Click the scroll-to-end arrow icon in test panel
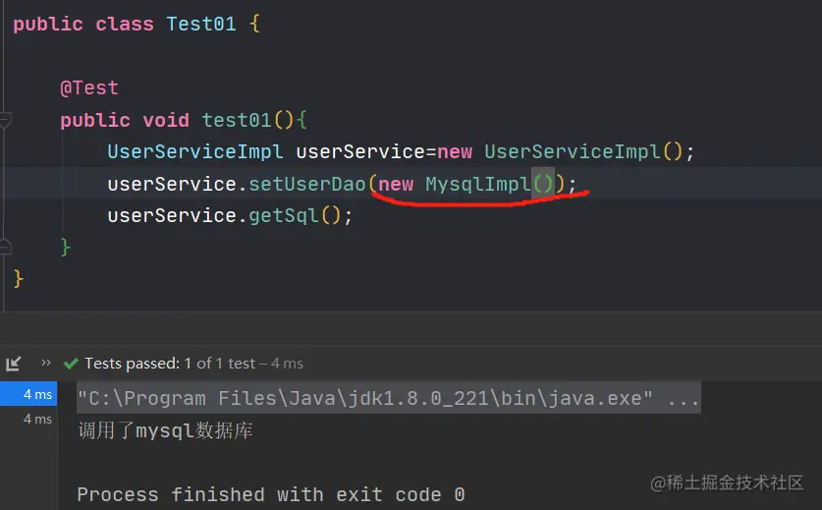822x510 pixels. (13, 364)
